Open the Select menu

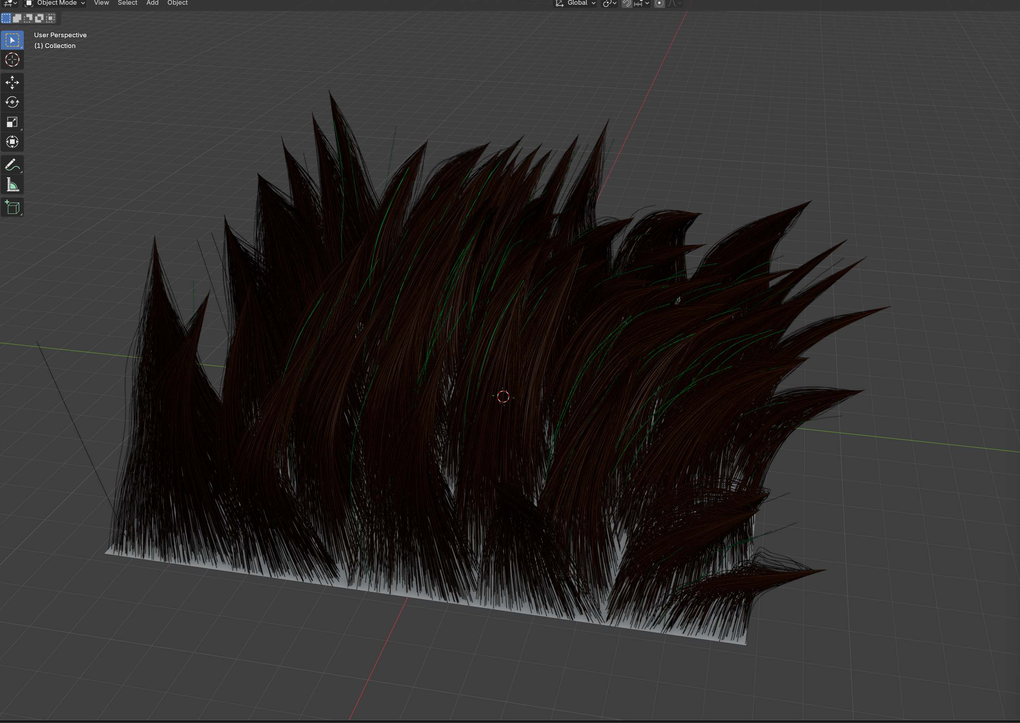[128, 4]
